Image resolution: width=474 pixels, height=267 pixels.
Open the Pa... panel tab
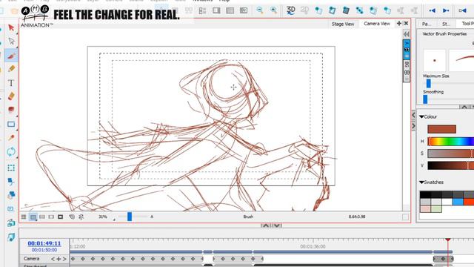[427, 24]
